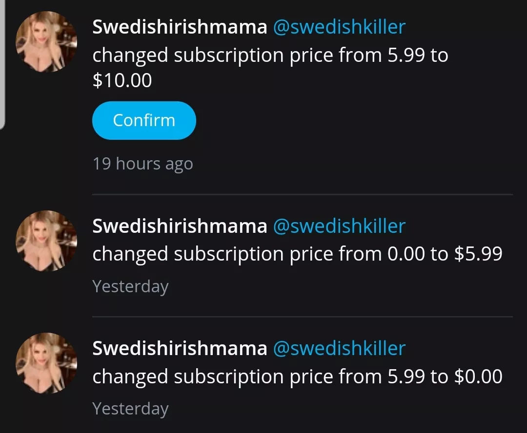The height and width of the screenshot is (433, 527).
Task: Click Swedishirishmama name in the 5.99 to $0.00 notification
Action: tap(180, 348)
